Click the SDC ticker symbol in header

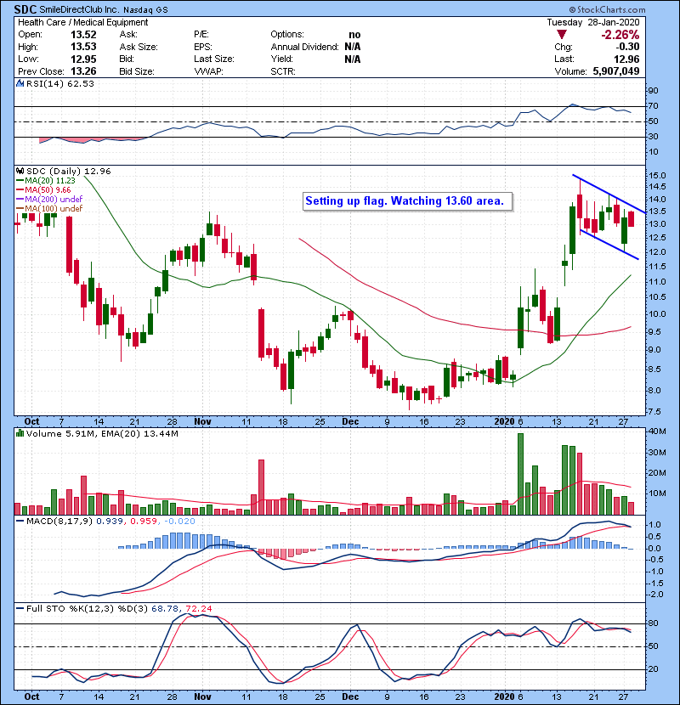(x=25, y=9)
